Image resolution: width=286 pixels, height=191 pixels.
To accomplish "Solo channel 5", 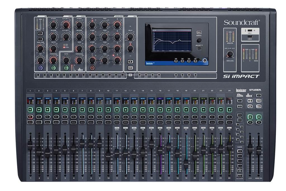I will 65,122.
